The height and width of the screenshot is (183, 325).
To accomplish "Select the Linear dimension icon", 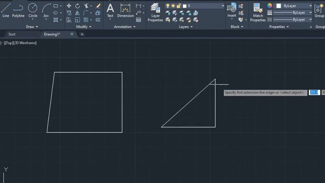I will pyautogui.click(x=138, y=6).
